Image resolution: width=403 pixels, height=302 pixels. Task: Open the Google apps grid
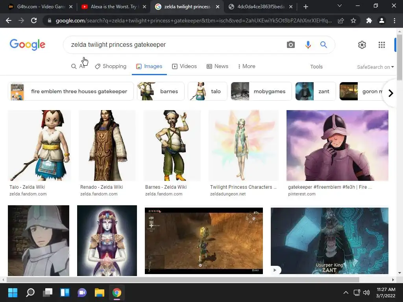pyautogui.click(x=382, y=45)
